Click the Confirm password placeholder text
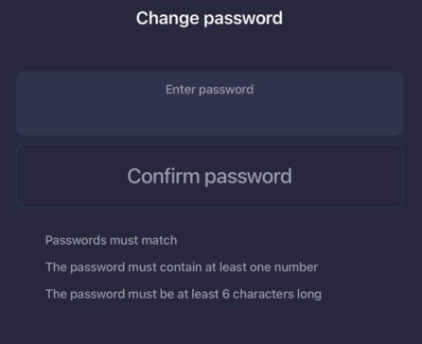422x344 pixels. (209, 177)
